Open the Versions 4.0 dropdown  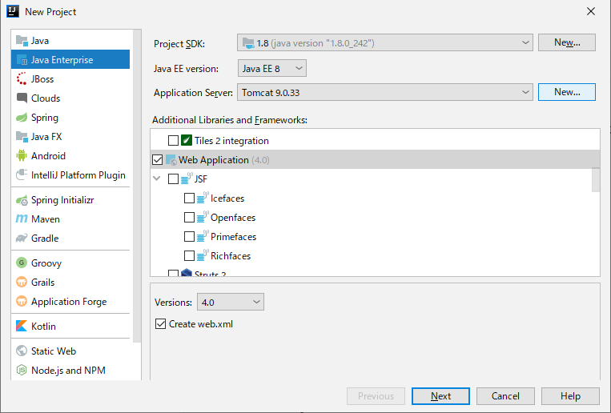231,302
